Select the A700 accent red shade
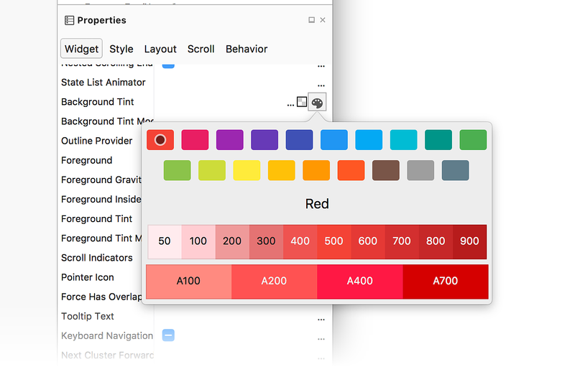This screenshot has height=367, width=575. pyautogui.click(x=445, y=281)
